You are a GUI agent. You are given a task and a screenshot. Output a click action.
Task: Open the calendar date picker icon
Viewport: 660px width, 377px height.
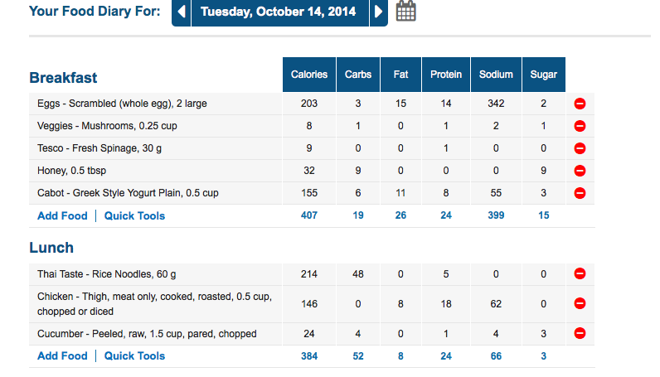(x=406, y=12)
